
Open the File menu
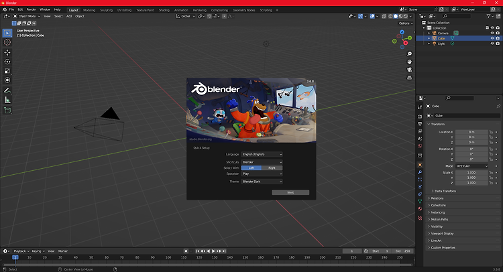click(11, 9)
